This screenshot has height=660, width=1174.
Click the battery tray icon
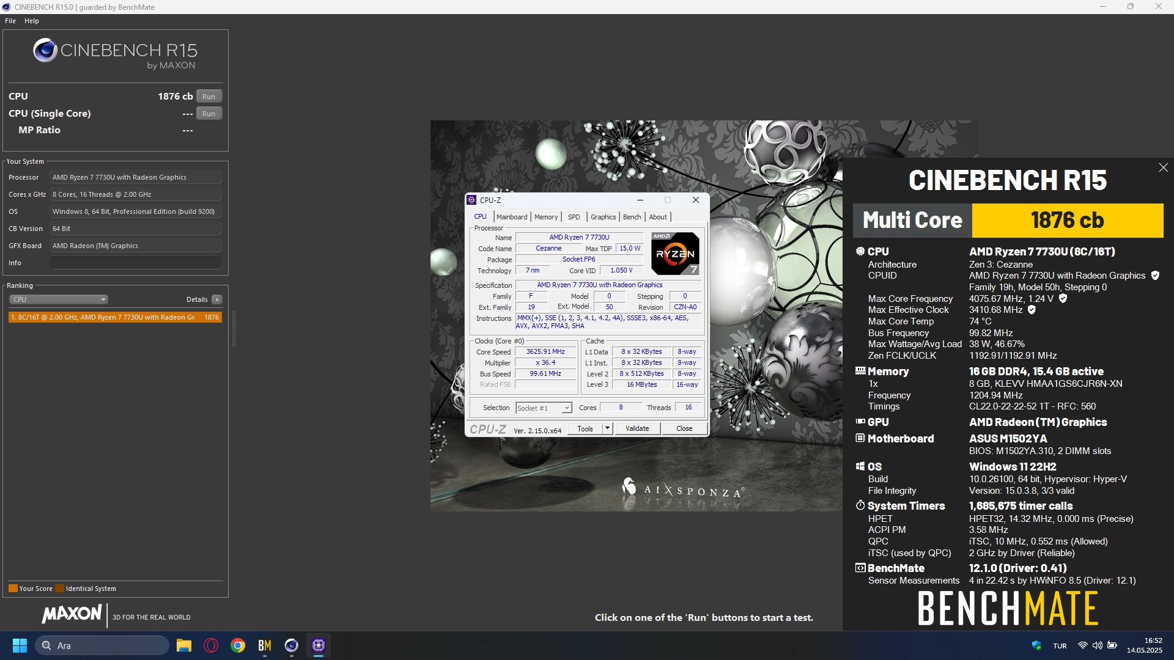[1112, 645]
